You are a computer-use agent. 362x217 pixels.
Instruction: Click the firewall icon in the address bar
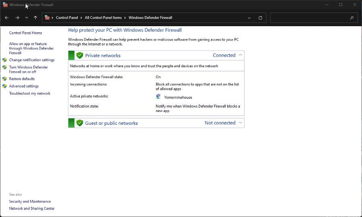pos(47,18)
